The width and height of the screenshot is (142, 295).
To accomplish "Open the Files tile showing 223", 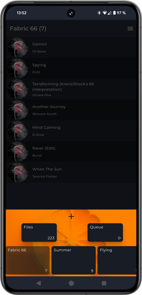I will tap(39, 232).
